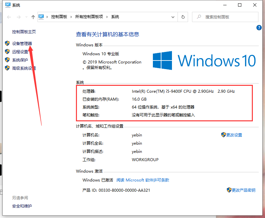Select yebin next to 计算机全名
This screenshot has height=218, width=265.
[x=137, y=143]
